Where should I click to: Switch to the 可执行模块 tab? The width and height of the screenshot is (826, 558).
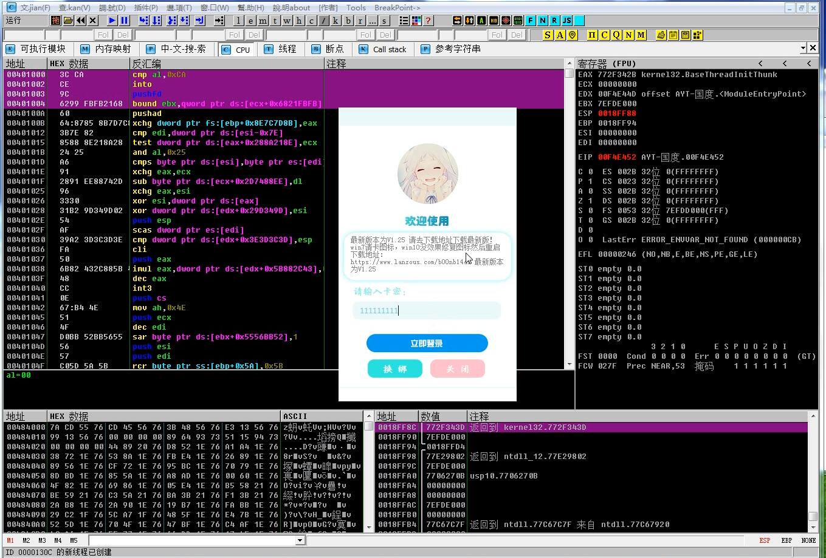pos(36,49)
